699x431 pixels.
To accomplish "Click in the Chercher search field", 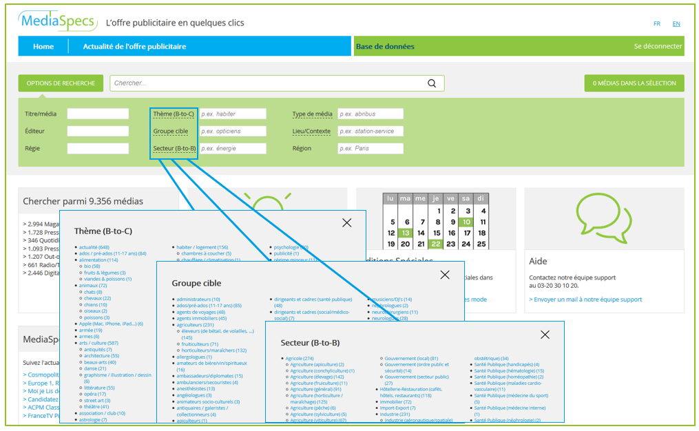I will point(269,83).
